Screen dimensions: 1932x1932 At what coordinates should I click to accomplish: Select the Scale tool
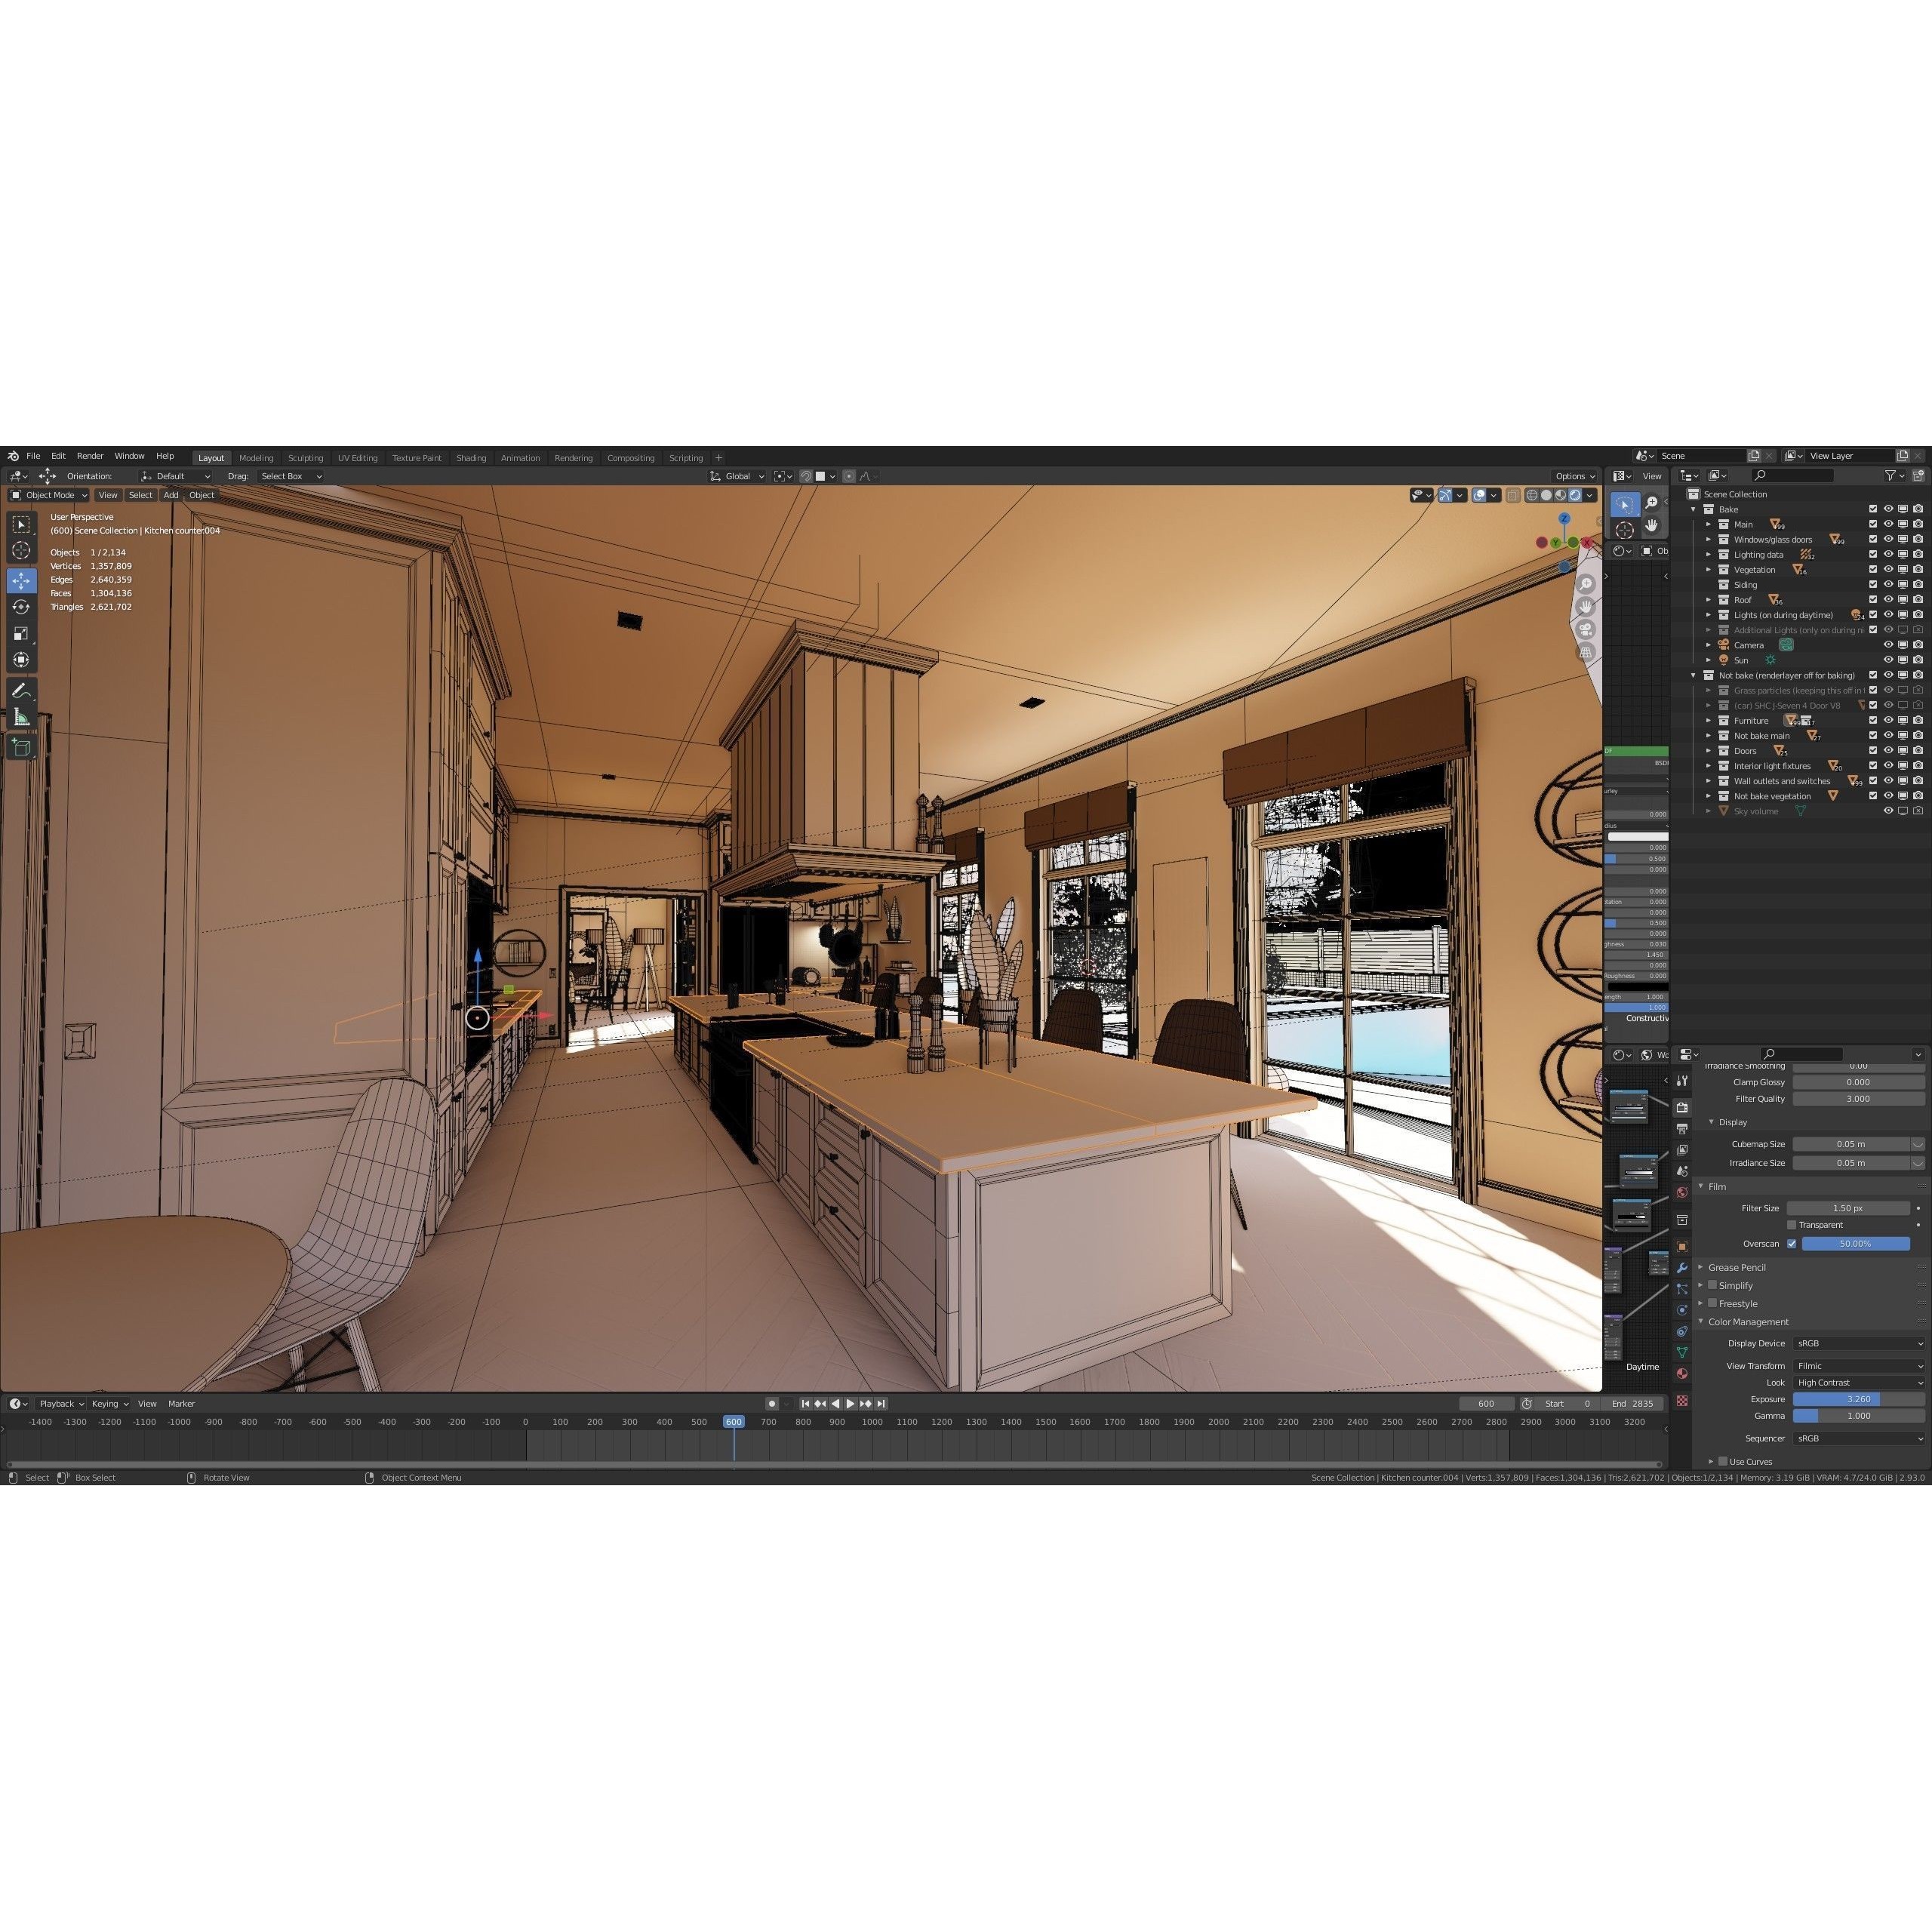[21, 633]
